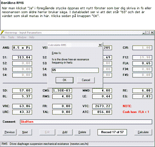
Task: Add a new record
Action: [x=65, y=132]
